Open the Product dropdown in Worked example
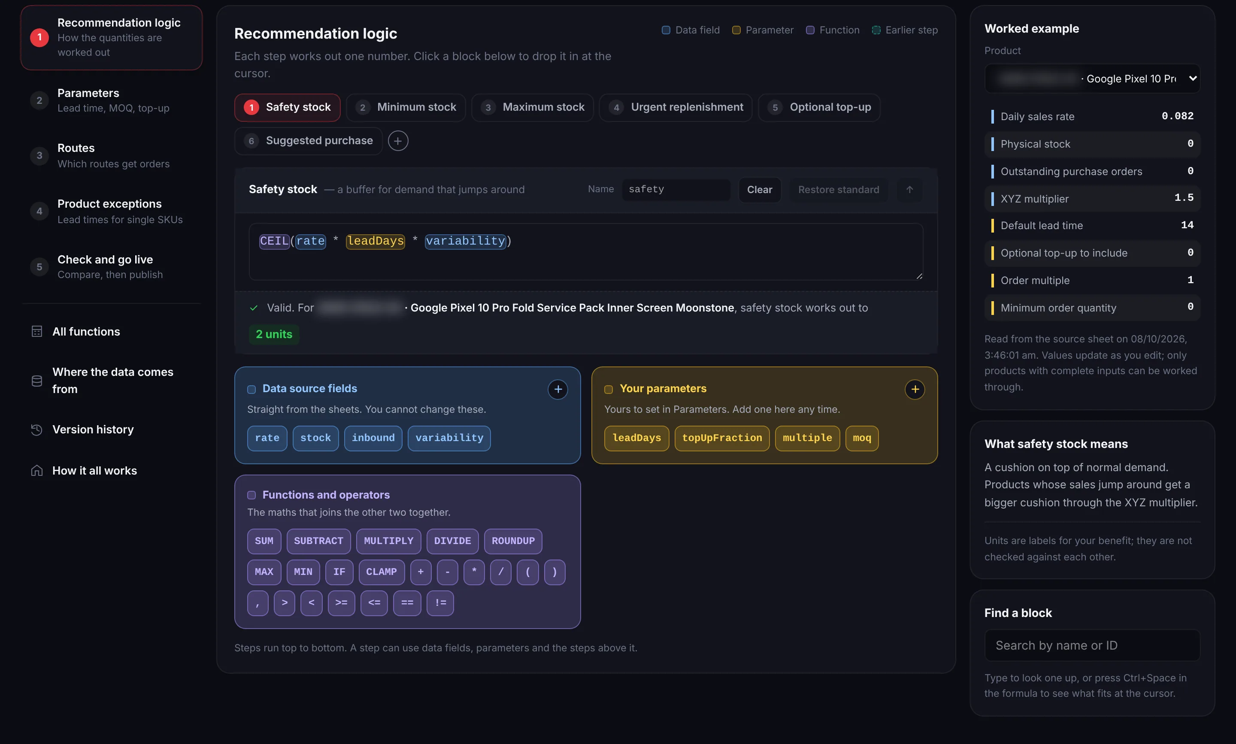This screenshot has height=744, width=1236. [x=1092, y=79]
